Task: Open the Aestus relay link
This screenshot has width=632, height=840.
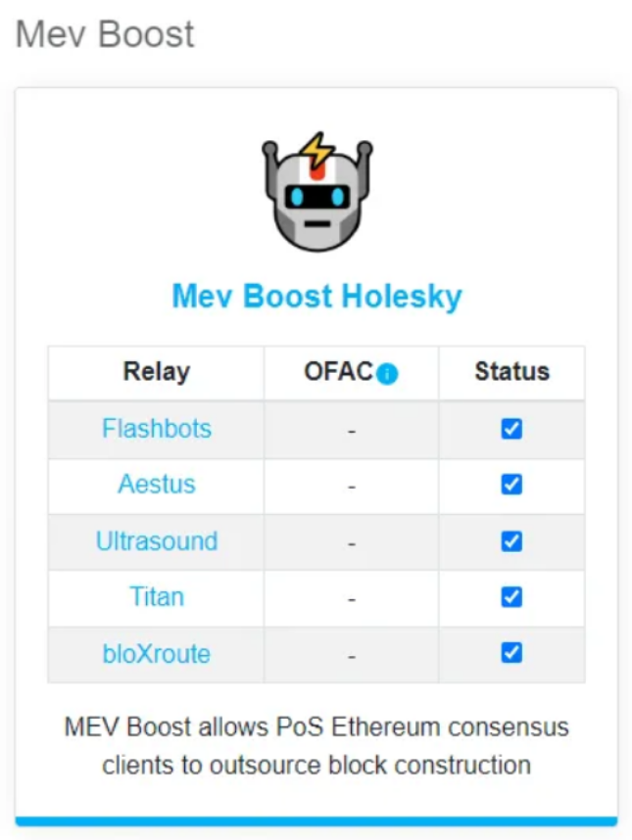Action: pos(156,485)
